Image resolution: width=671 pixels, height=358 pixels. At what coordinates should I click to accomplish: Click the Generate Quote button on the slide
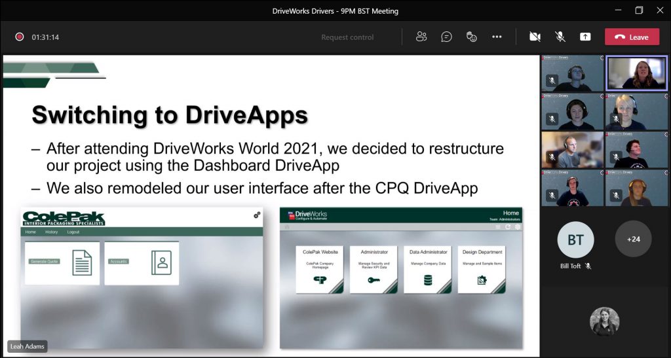pyautogui.click(x=45, y=261)
